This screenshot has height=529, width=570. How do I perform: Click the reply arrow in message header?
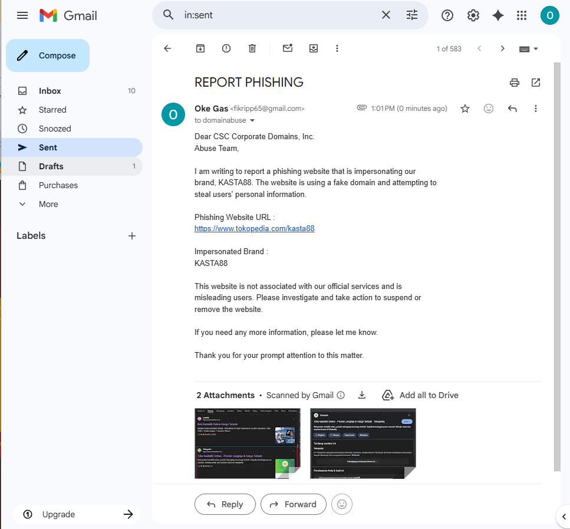(x=512, y=109)
